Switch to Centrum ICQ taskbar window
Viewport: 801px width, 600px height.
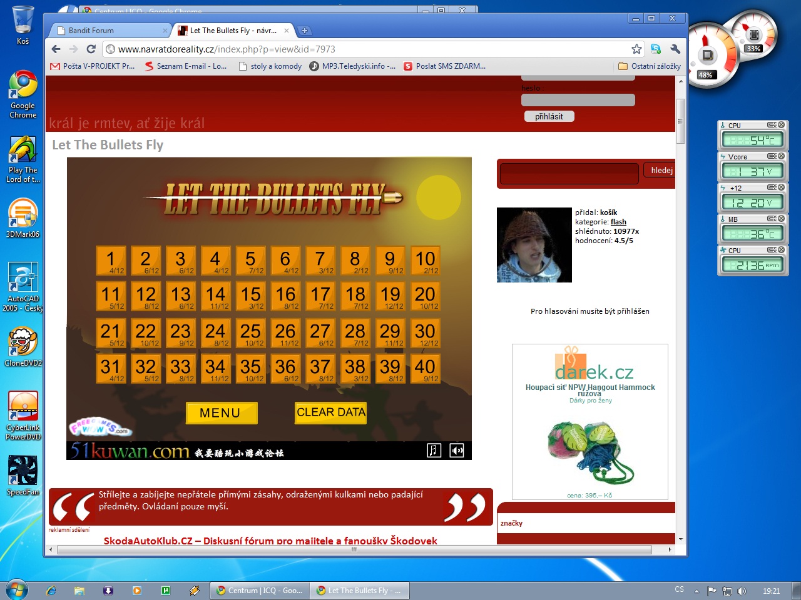click(x=259, y=591)
